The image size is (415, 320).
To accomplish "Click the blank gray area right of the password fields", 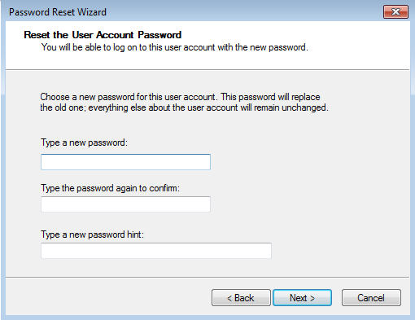I will click(x=325, y=190).
